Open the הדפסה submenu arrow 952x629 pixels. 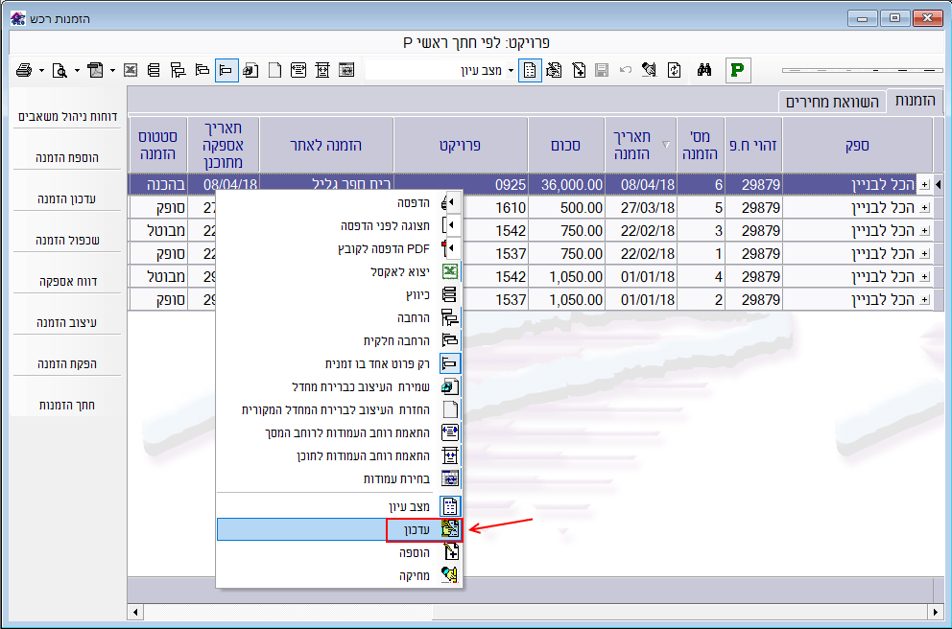click(449, 203)
